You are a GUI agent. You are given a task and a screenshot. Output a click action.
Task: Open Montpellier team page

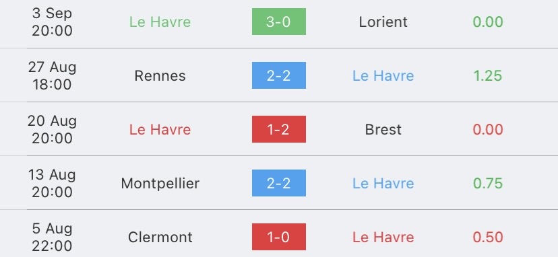coord(160,184)
